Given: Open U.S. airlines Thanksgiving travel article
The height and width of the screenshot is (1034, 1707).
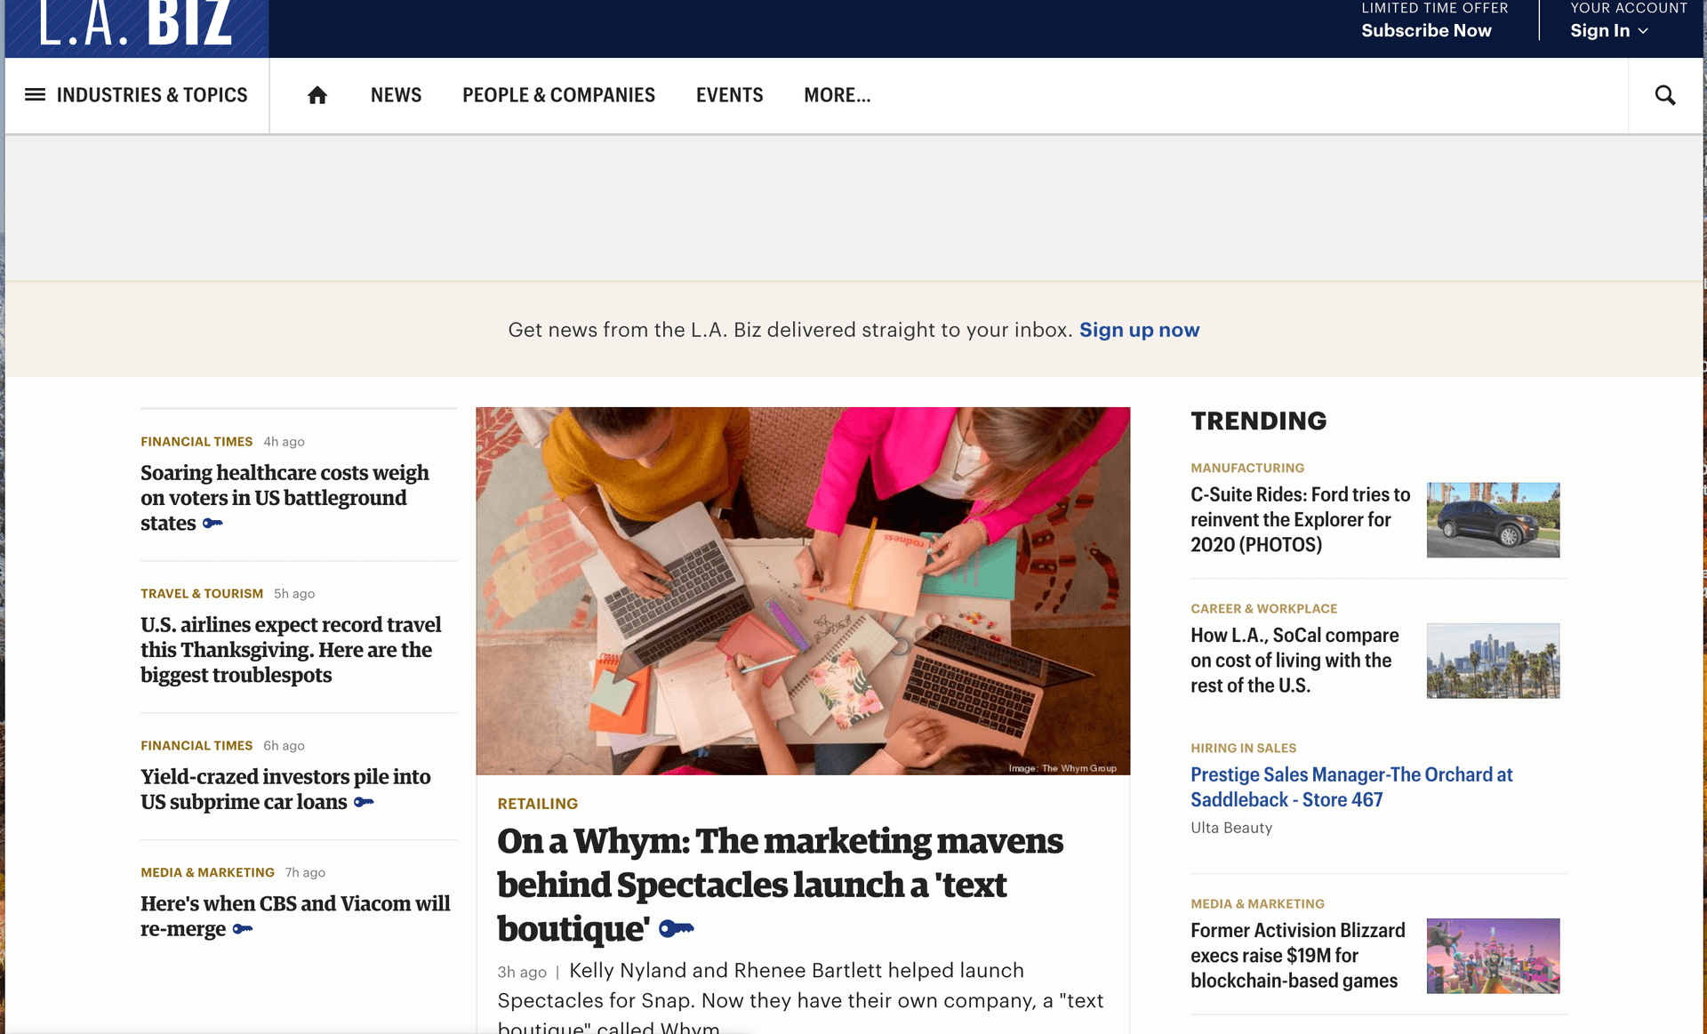Looking at the screenshot, I should 291,650.
